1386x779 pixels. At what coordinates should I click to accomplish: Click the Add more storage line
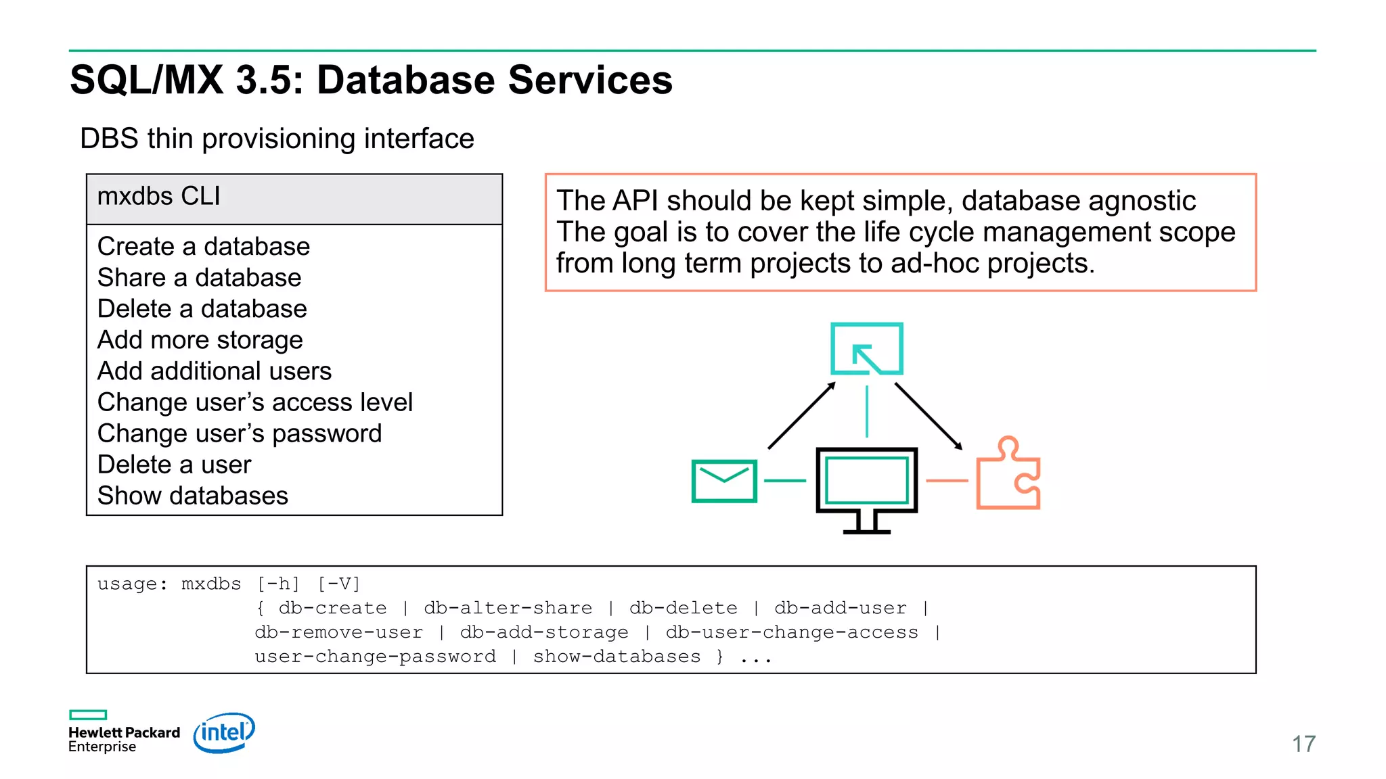200,340
